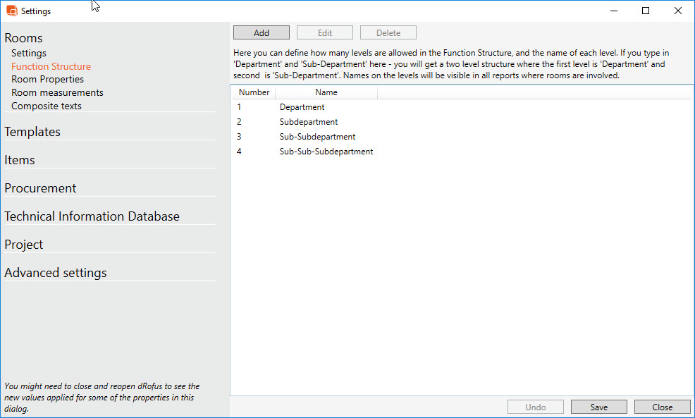Expand the Rooms section header
Screen dimensions: 695x418
coord(24,38)
